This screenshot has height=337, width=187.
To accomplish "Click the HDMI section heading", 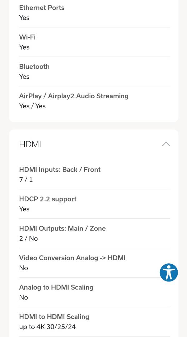I will pos(30,144).
